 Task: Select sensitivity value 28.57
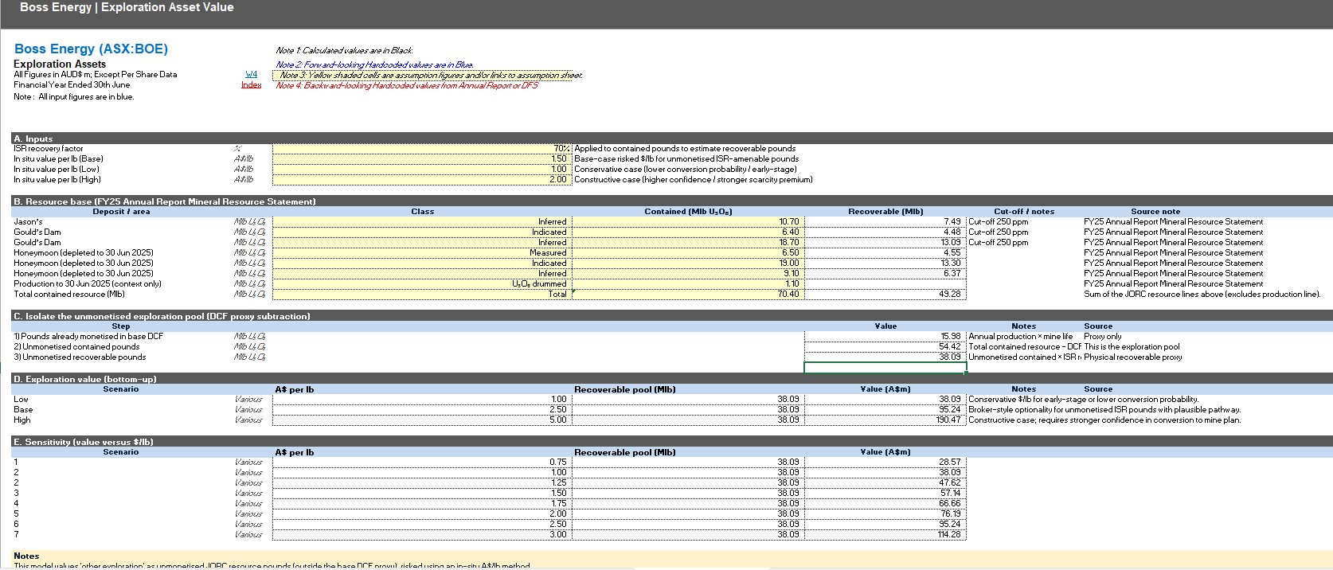[x=885, y=462]
